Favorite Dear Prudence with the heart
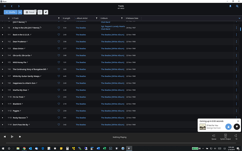242x151 pixels. click(59, 41)
